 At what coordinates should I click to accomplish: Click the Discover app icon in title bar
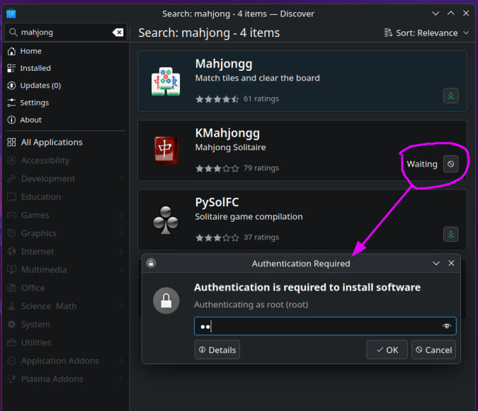coord(11,13)
